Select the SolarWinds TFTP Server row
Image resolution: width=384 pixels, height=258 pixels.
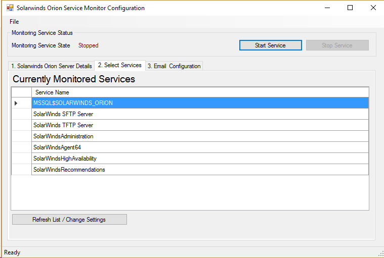click(200, 125)
